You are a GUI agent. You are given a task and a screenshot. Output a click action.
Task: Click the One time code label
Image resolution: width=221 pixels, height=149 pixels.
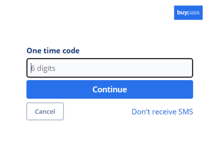coord(53,51)
